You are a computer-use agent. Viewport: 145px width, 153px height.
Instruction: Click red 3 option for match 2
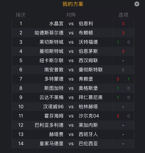pyautogui.click(x=123, y=33)
